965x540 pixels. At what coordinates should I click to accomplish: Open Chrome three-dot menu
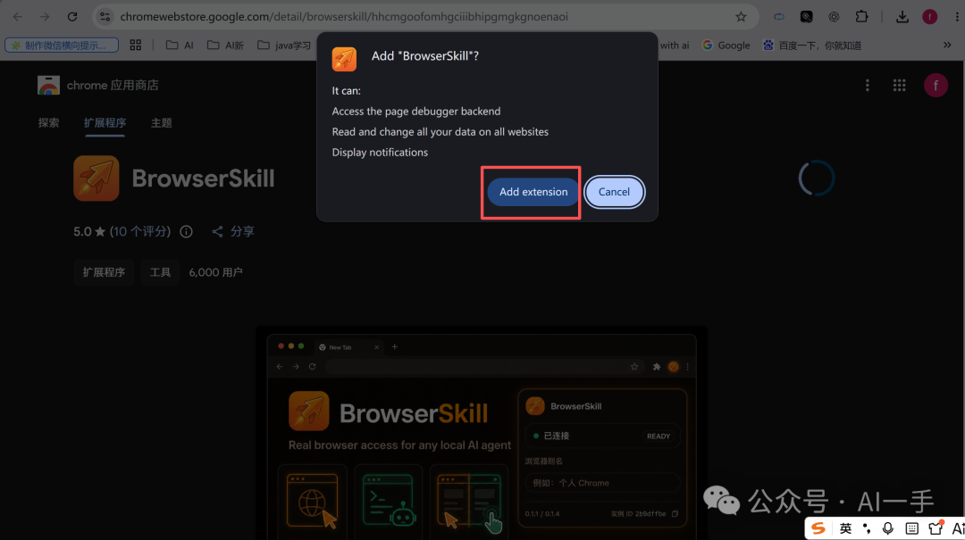click(x=957, y=17)
